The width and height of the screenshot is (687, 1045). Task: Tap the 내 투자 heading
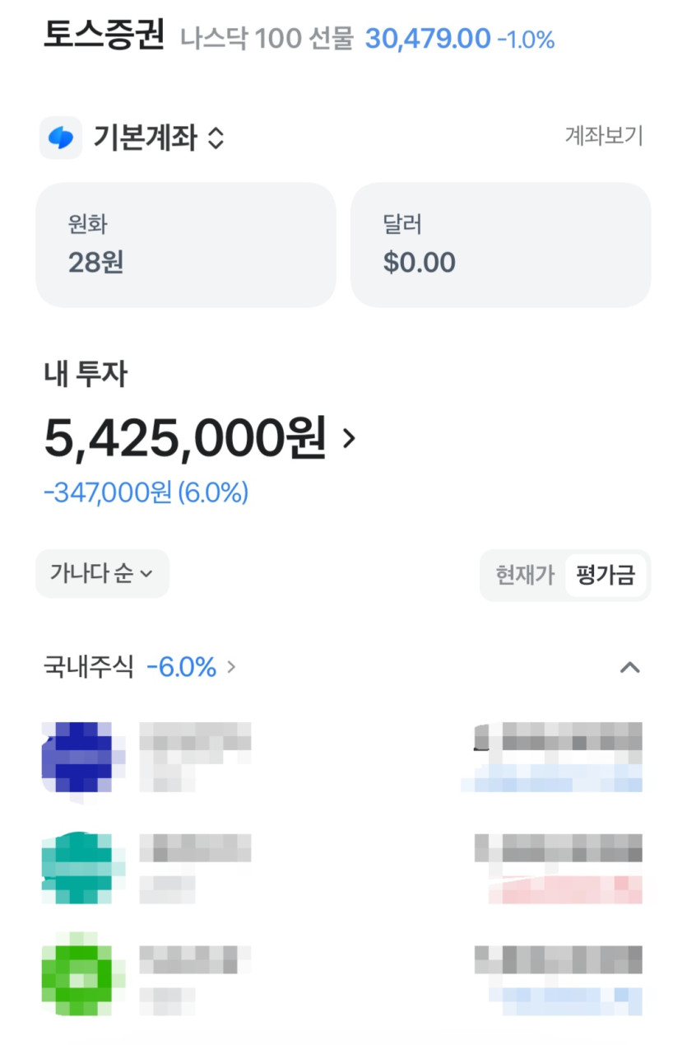tap(86, 375)
